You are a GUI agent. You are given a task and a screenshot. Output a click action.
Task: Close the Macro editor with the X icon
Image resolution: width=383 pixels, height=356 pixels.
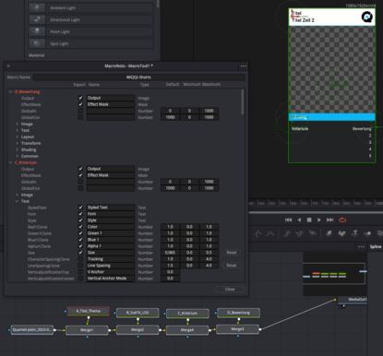coord(8,65)
